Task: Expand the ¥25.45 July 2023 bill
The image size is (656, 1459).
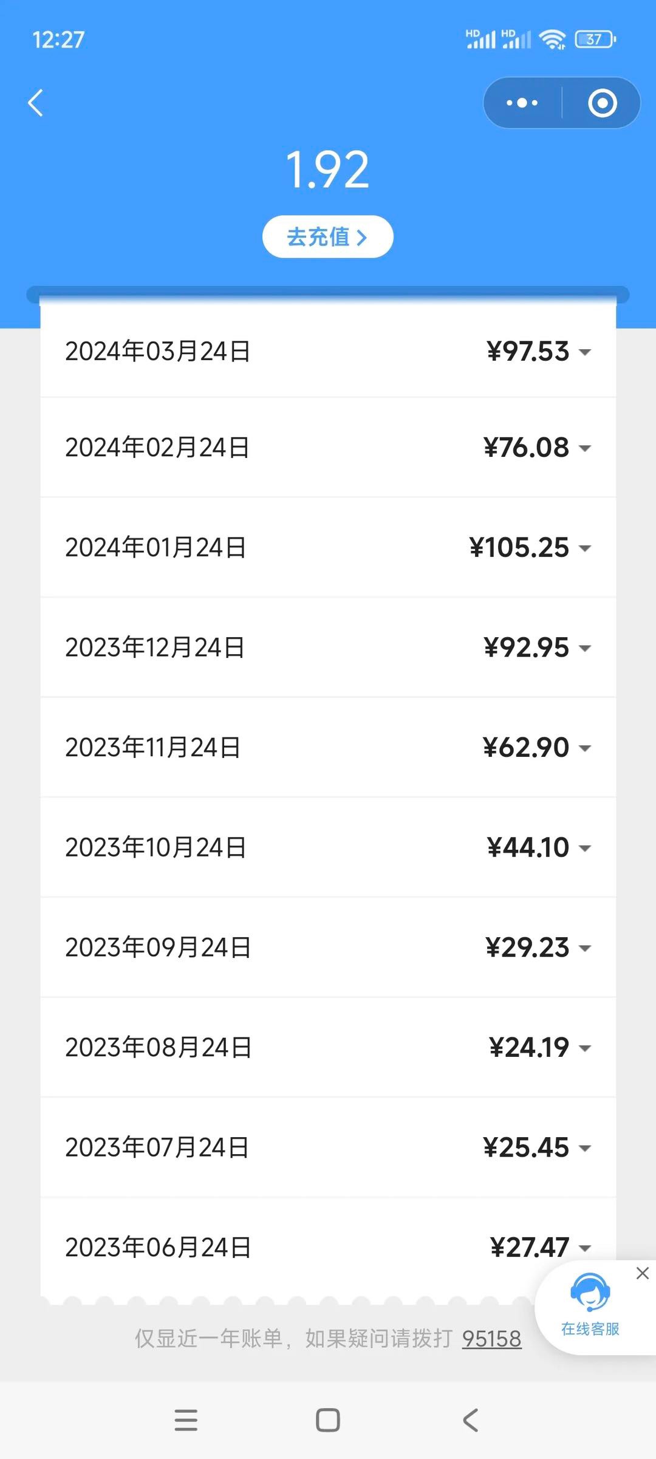Action: pos(584,1148)
